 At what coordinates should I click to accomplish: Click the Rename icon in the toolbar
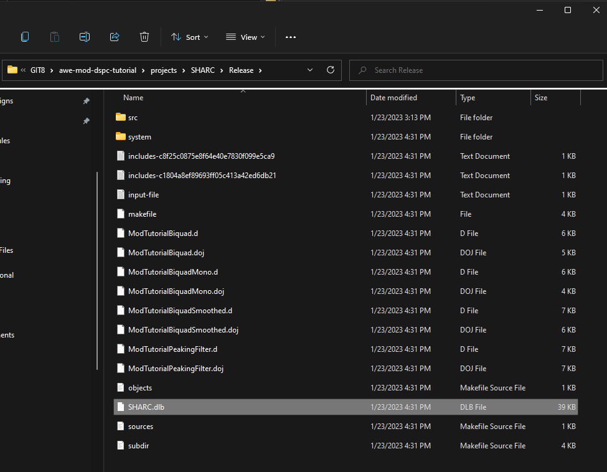(x=85, y=37)
